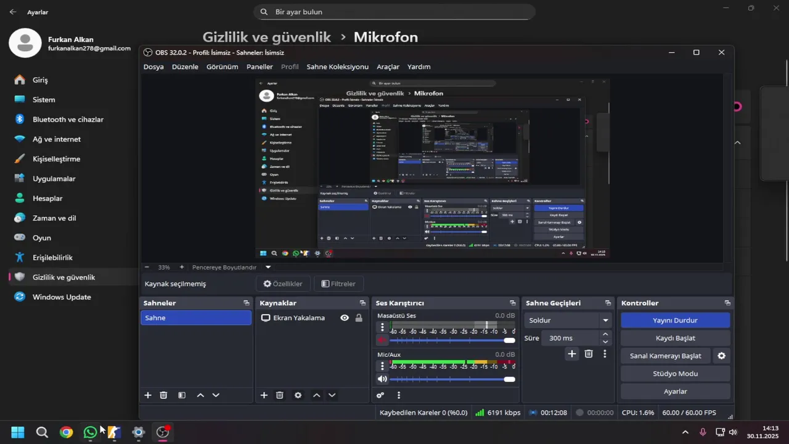Add a new source in Kaynaklar panel

pos(264,395)
